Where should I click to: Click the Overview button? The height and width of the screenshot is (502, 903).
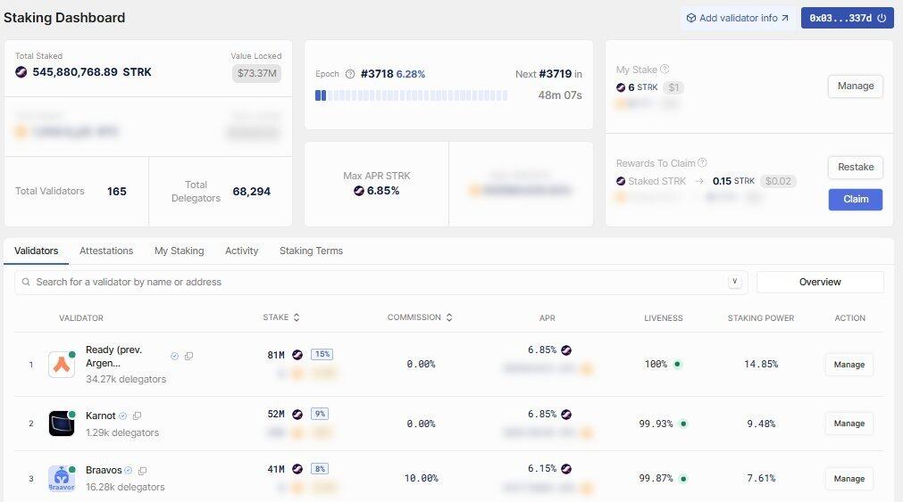820,282
